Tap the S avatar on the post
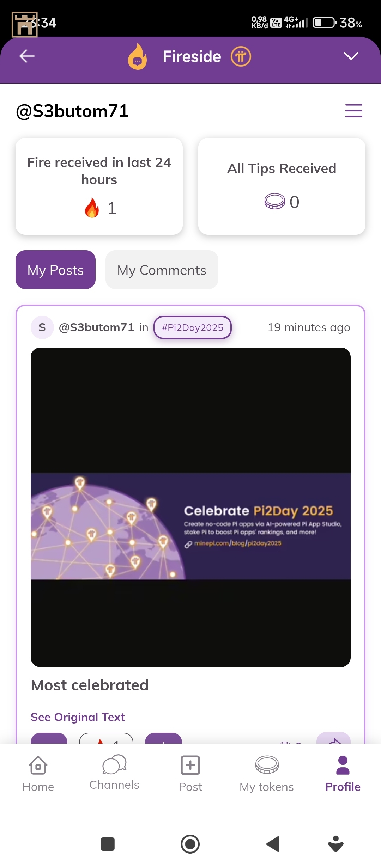This screenshot has height=867, width=381. (x=42, y=327)
